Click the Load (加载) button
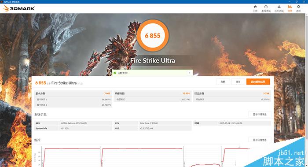Image resolution: width=308 pixels, height=167 pixels. coord(223,82)
